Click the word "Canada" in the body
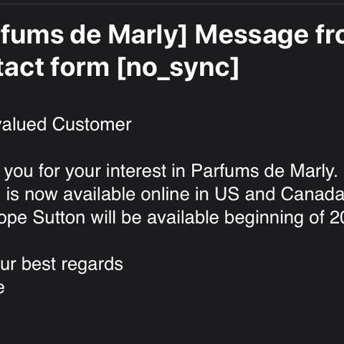This screenshot has height=344, width=344. (x=312, y=194)
